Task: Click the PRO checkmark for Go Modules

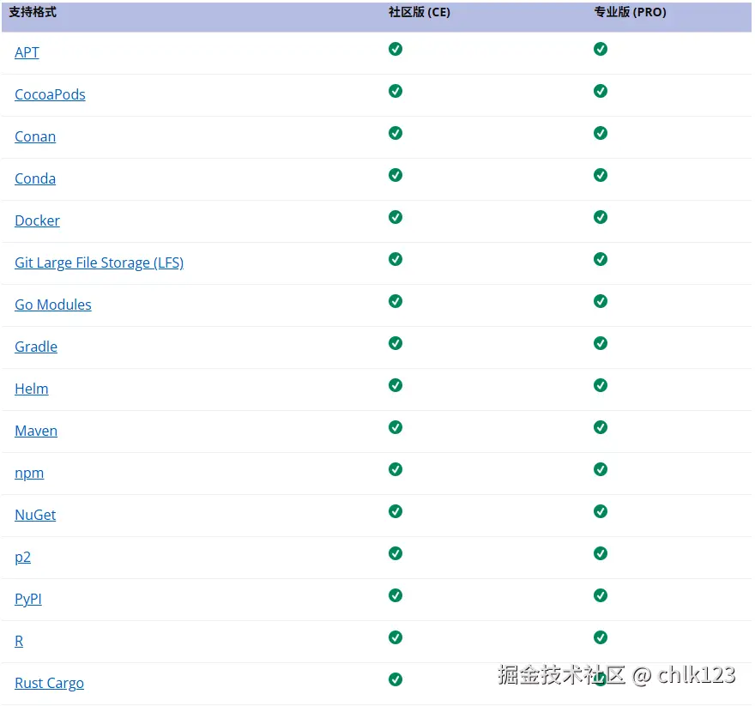Action: pos(601,301)
